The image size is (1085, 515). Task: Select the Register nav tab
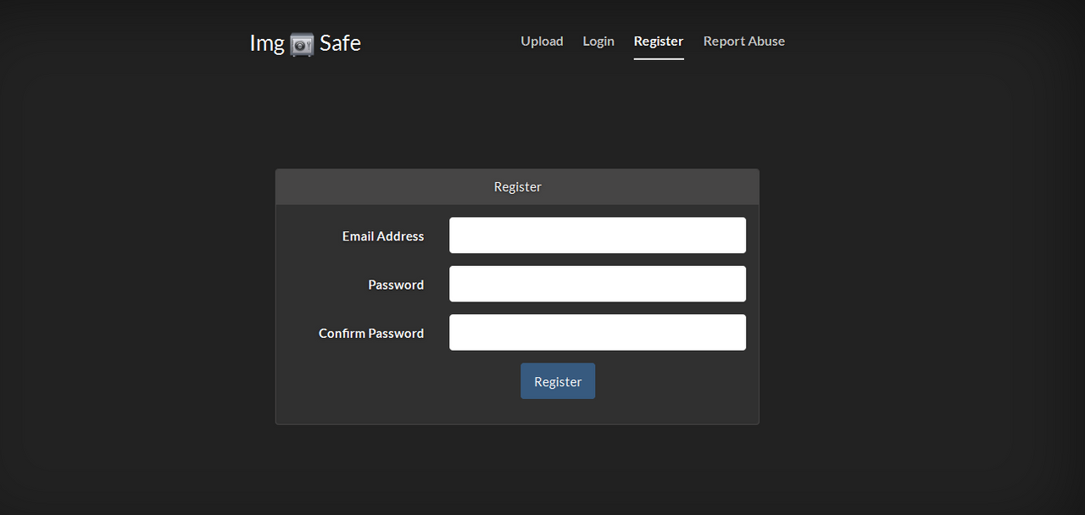pyautogui.click(x=659, y=42)
